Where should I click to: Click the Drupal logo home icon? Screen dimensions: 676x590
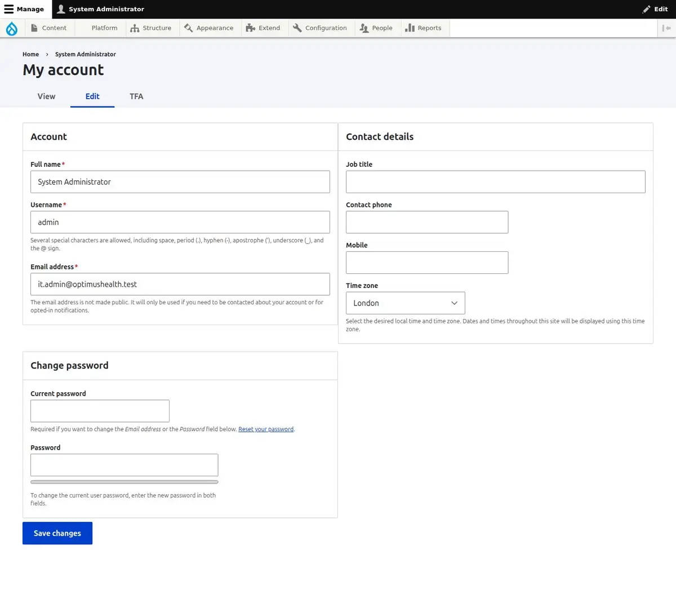point(12,28)
